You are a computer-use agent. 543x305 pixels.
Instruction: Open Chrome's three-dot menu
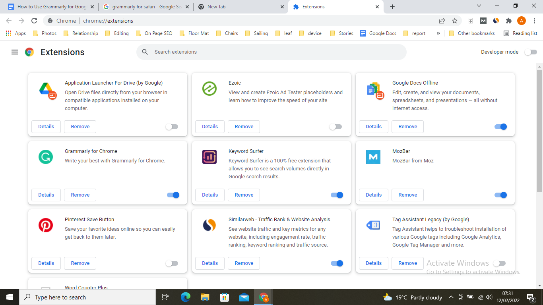(x=534, y=21)
